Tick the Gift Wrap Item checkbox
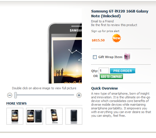 [95, 57]
